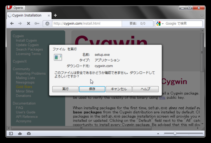Toggle Opera Turbo speedometer icon

[x=29, y=133]
